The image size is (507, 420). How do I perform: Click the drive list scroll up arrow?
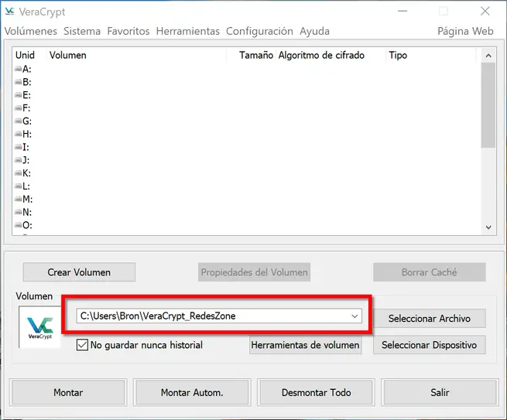pos(488,56)
